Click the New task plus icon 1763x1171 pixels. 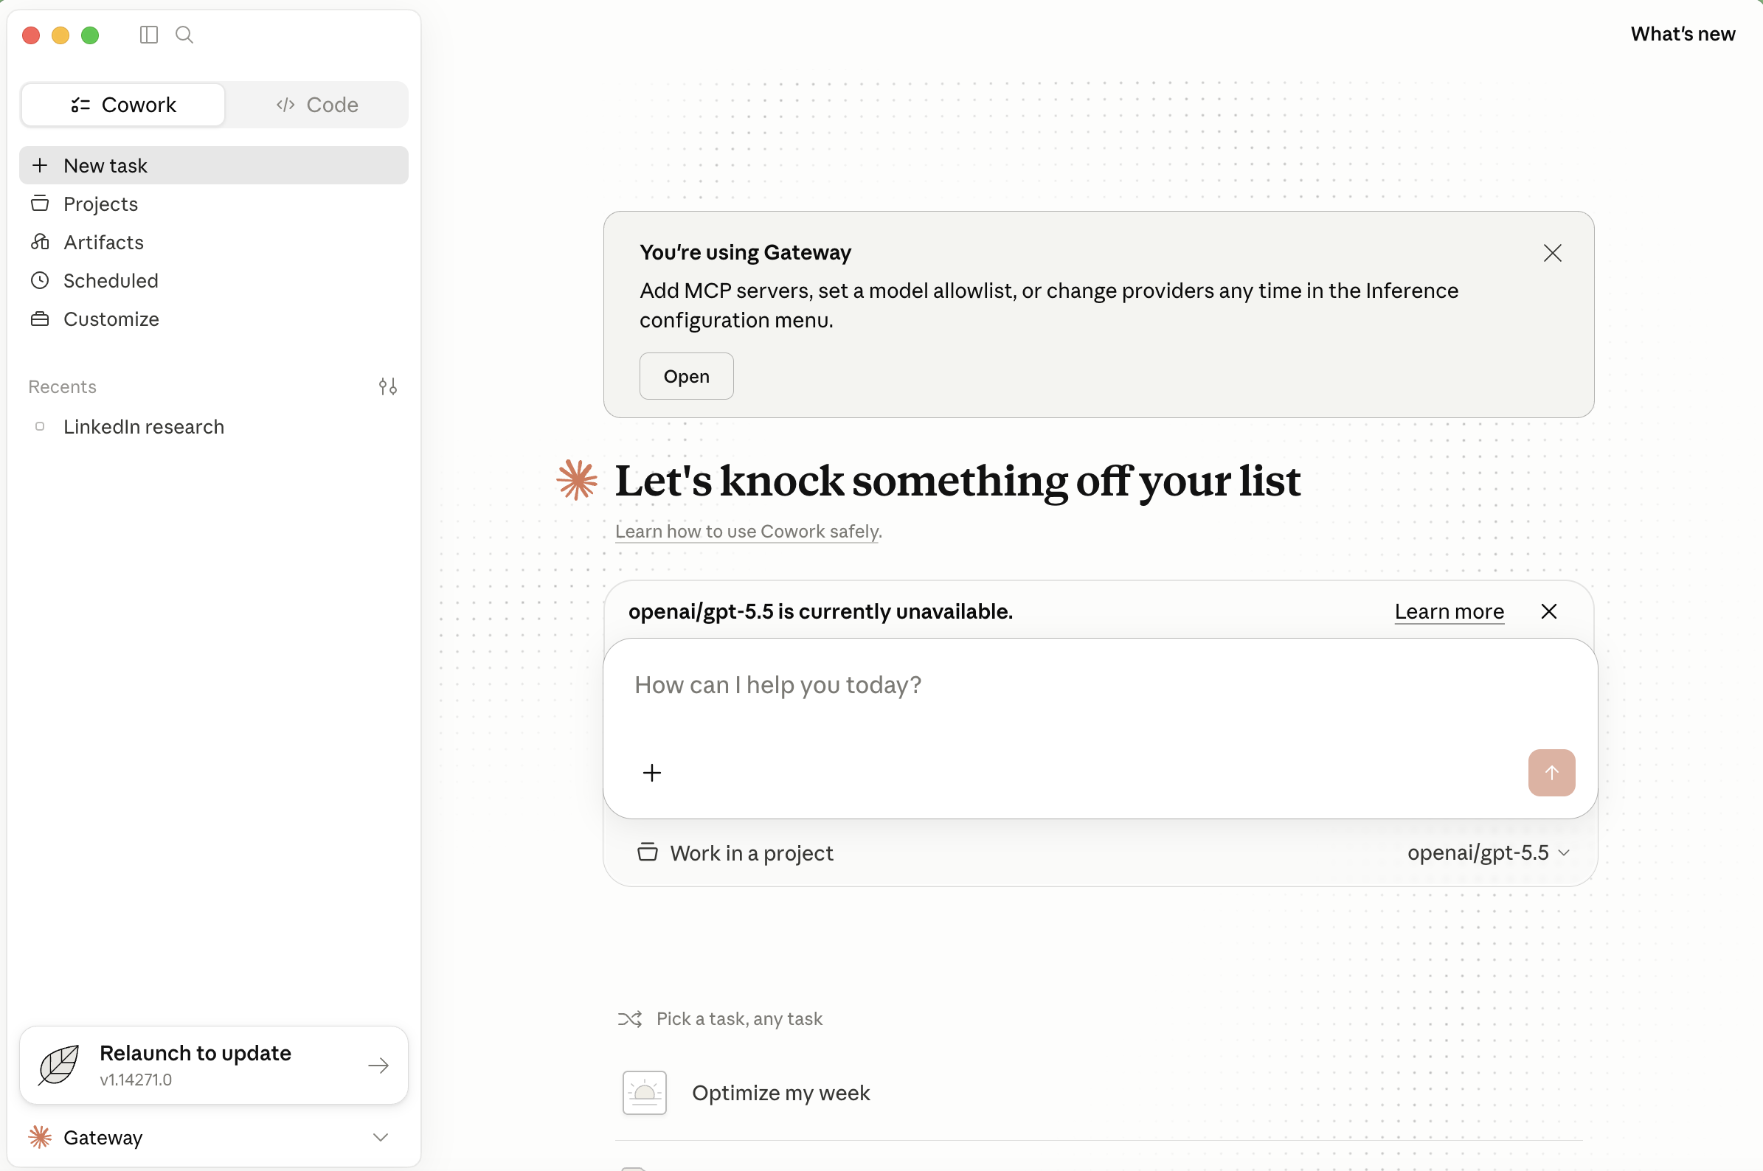click(40, 165)
